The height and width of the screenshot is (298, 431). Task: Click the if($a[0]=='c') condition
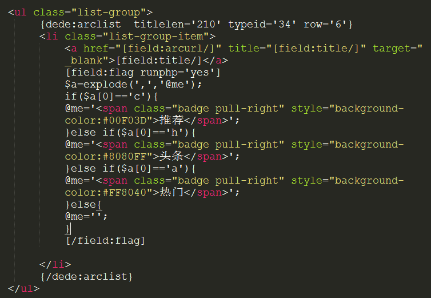click(x=109, y=96)
